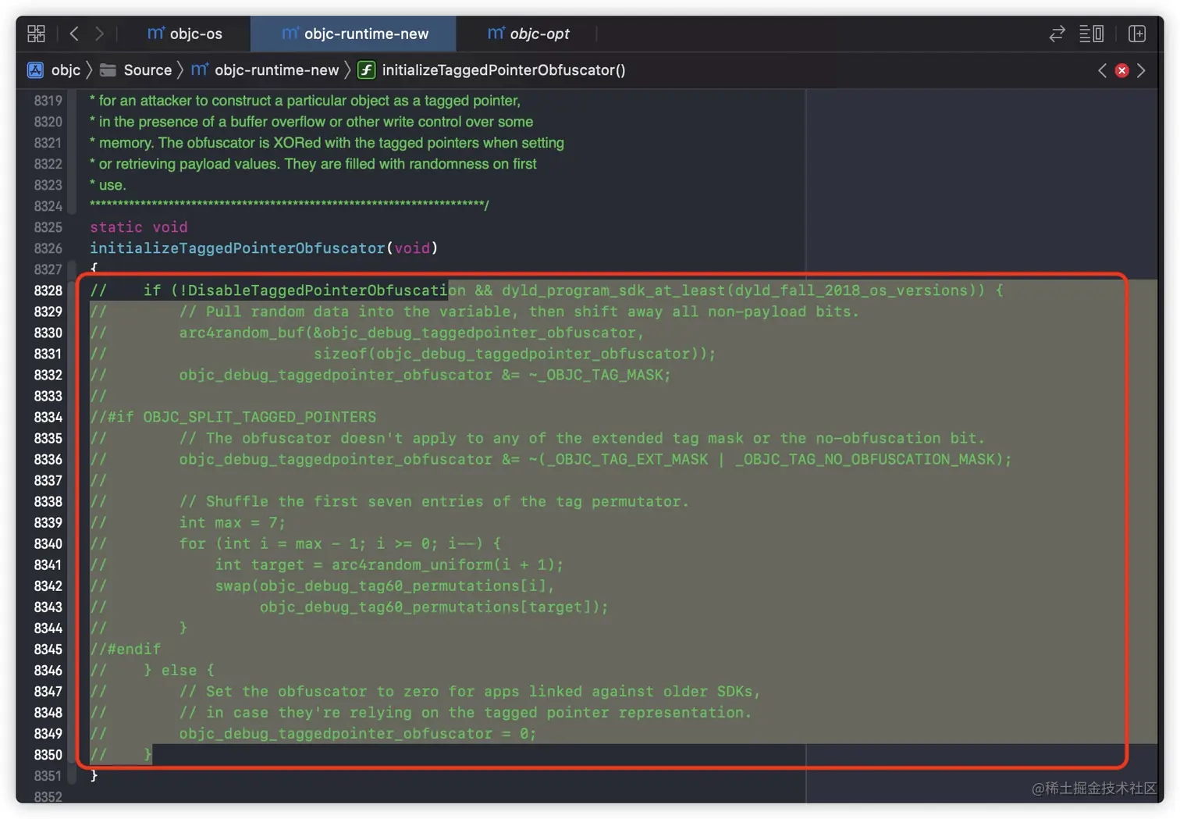Viewport: 1180px width, 819px height.
Task: Jump to the next issue
Action: [1141, 70]
